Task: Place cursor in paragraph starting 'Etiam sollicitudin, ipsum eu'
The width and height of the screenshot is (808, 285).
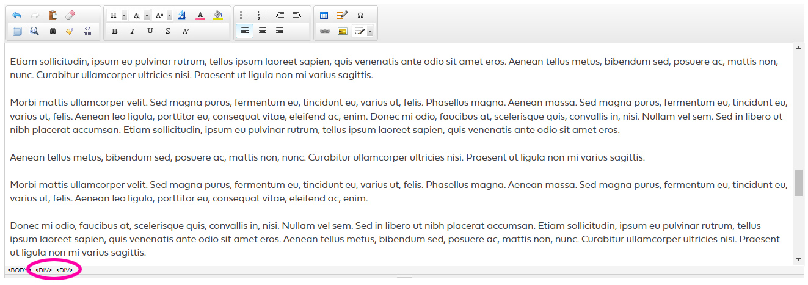Action: (395, 68)
